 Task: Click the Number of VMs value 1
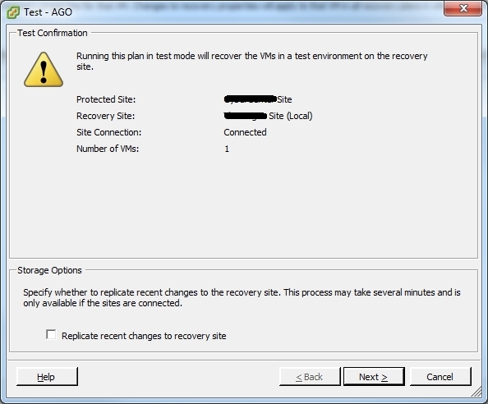(227, 149)
